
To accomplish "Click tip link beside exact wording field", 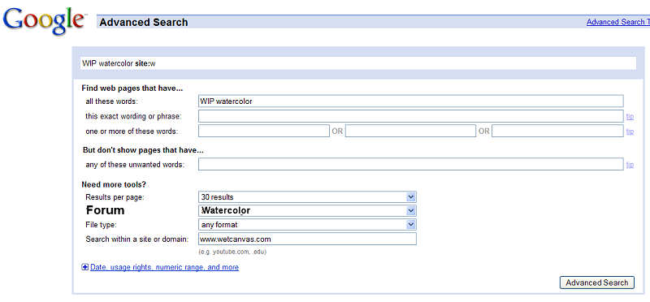I will pyautogui.click(x=630, y=117).
